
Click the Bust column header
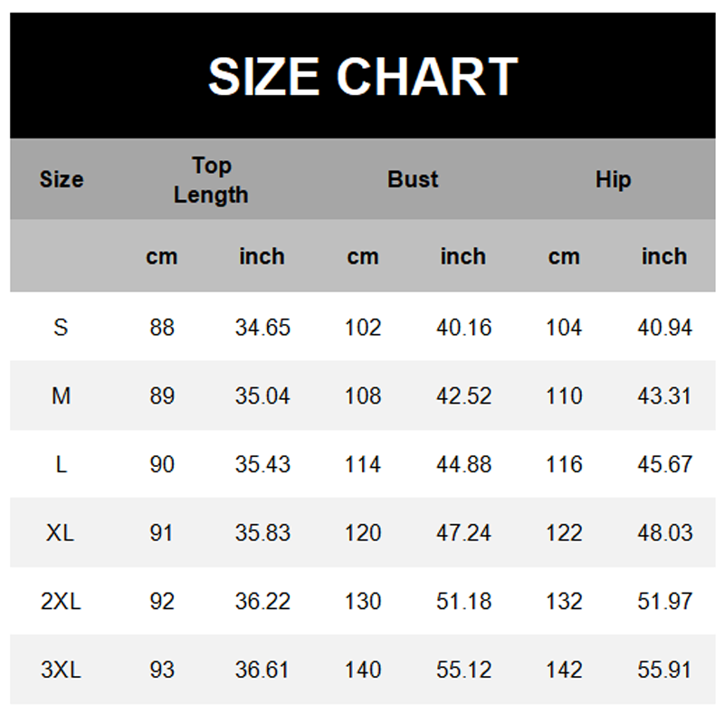coord(413,179)
